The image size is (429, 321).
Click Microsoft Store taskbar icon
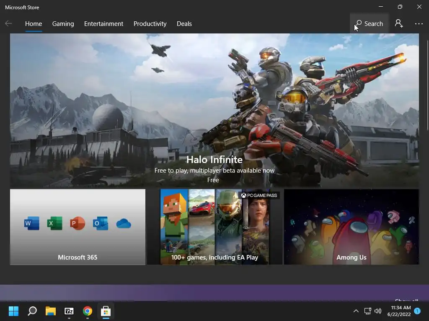tap(106, 311)
